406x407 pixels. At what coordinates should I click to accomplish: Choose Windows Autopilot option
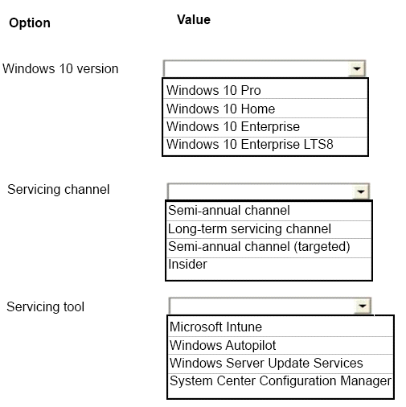coord(281,345)
